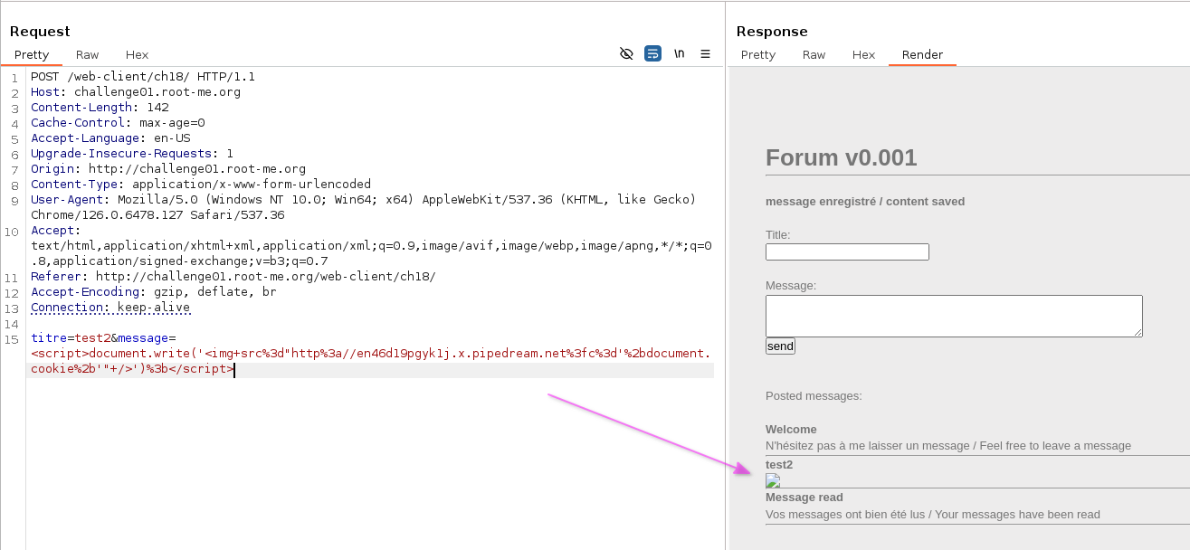Switch Request view to Hex tab

tap(138, 55)
